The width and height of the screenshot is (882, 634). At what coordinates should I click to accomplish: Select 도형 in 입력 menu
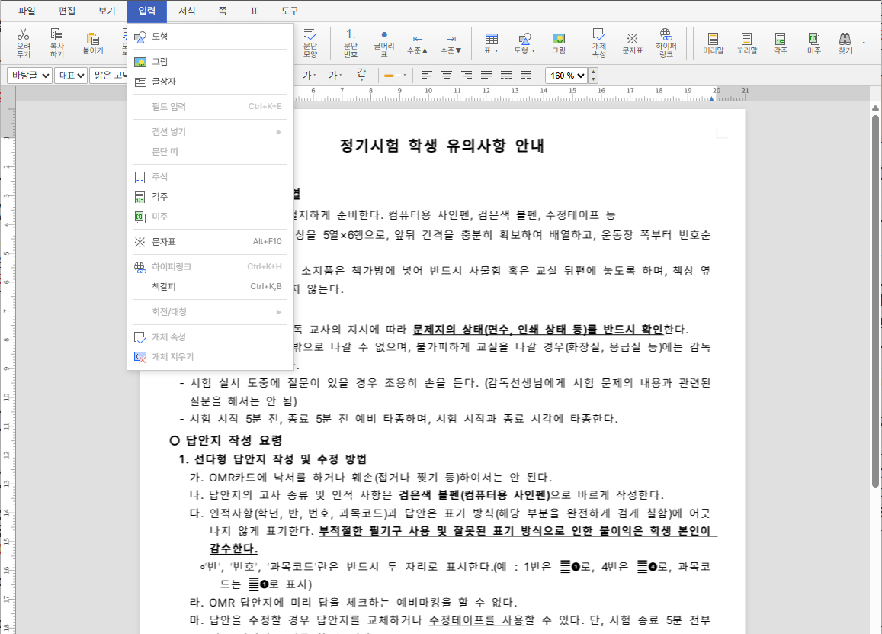point(210,37)
